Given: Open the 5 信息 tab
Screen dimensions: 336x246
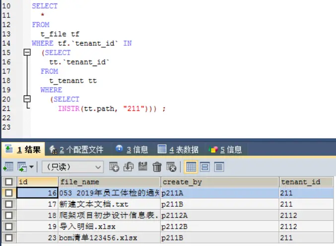Looking at the screenshot, I should (225, 149).
